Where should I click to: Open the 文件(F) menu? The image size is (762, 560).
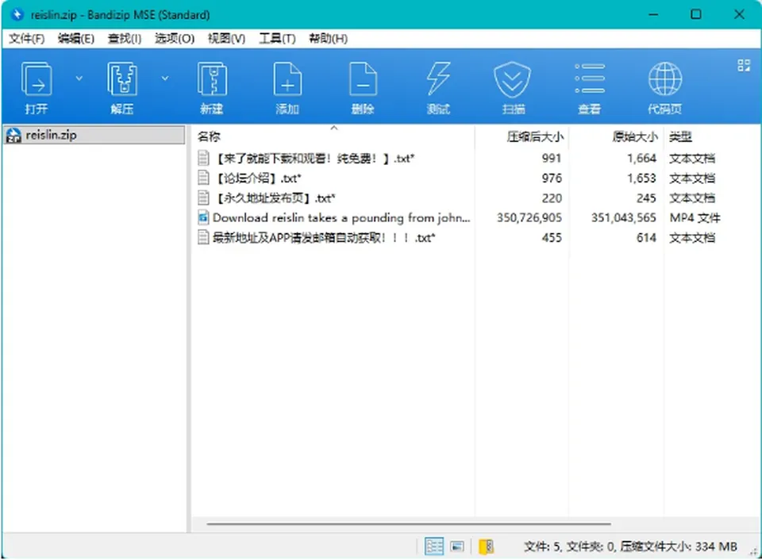[x=27, y=38]
